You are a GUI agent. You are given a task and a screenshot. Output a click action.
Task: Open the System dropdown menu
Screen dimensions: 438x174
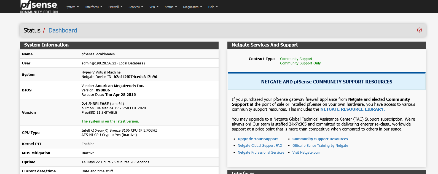pyautogui.click(x=72, y=7)
